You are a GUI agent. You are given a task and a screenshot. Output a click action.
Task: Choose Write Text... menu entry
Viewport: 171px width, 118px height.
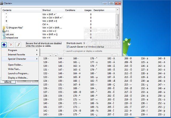pyautogui.click(x=14, y=69)
